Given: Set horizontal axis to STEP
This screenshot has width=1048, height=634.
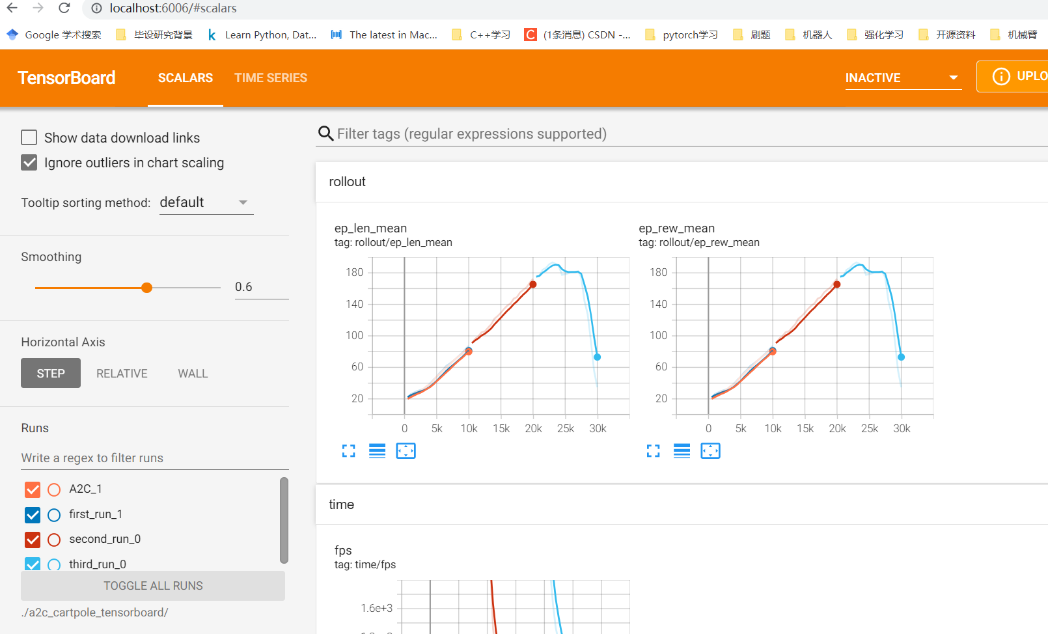Looking at the screenshot, I should click(x=51, y=373).
